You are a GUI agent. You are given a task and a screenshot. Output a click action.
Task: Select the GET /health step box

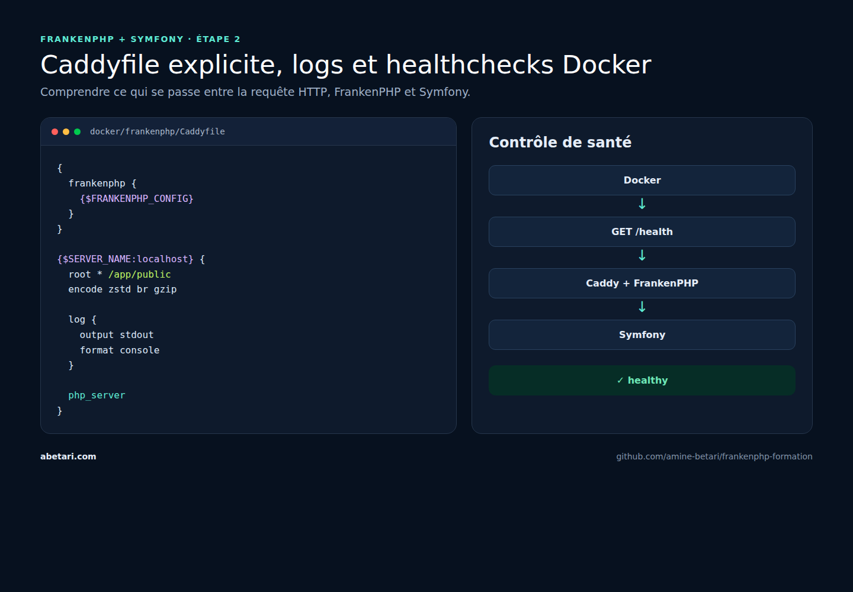[642, 231]
